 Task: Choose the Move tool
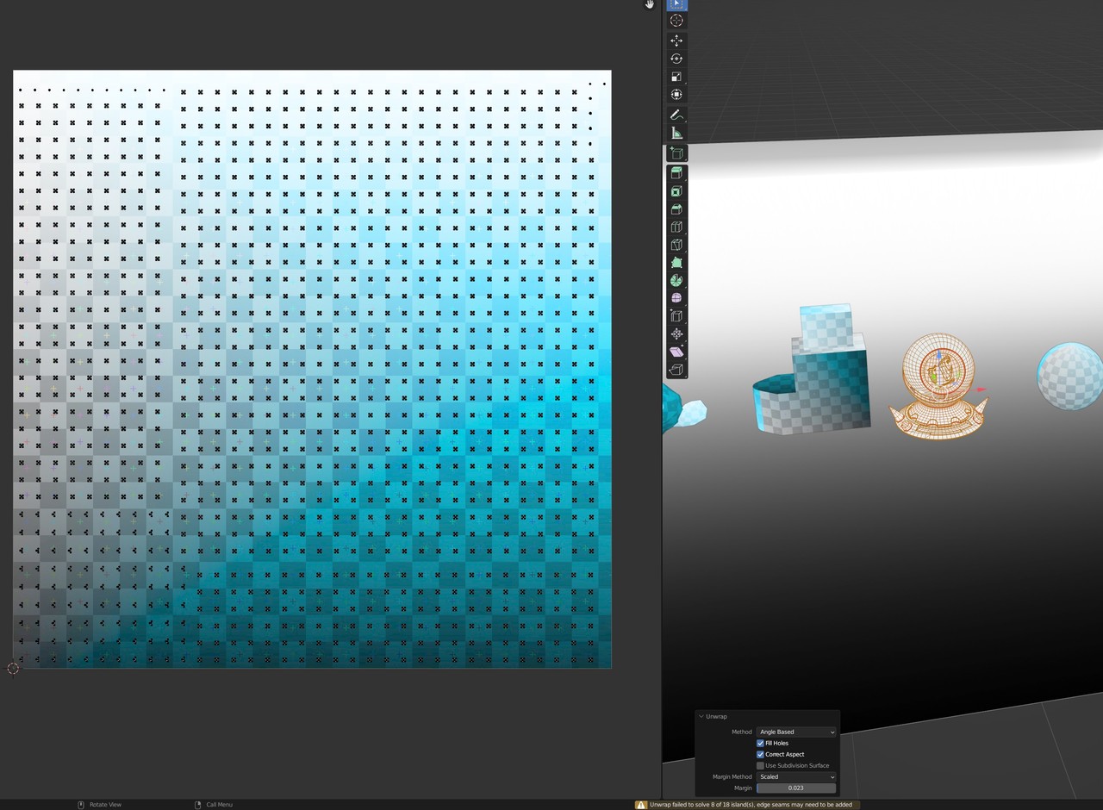[x=676, y=40]
